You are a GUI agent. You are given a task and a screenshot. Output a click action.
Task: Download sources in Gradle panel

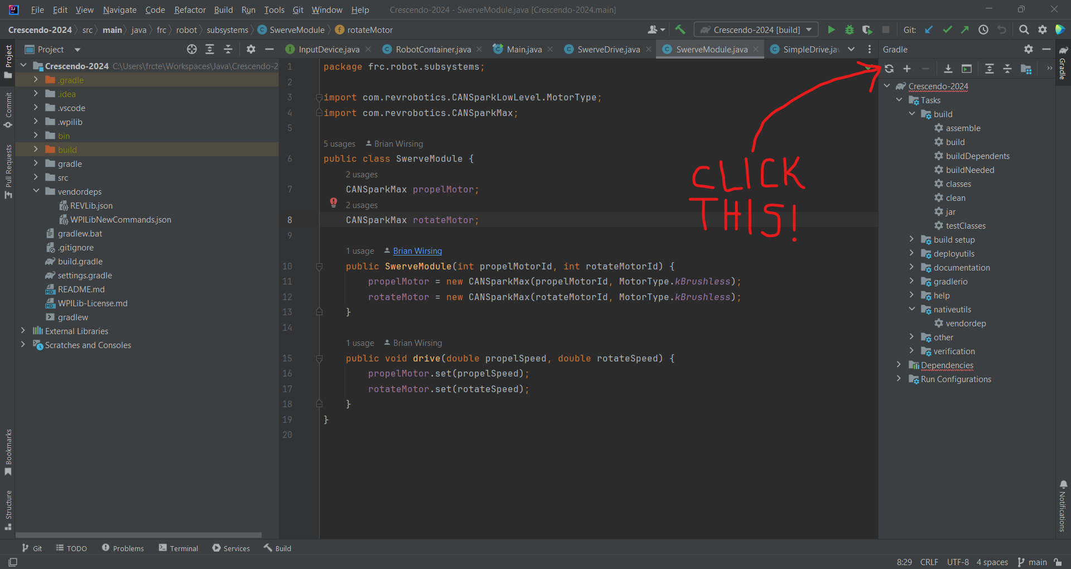click(948, 69)
